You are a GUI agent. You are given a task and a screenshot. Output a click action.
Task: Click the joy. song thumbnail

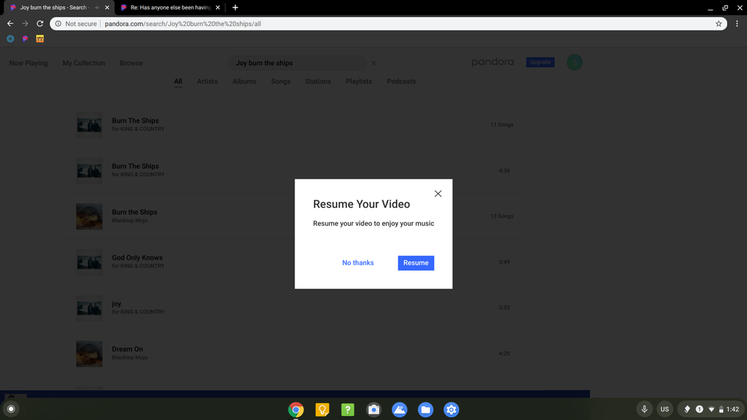click(89, 308)
